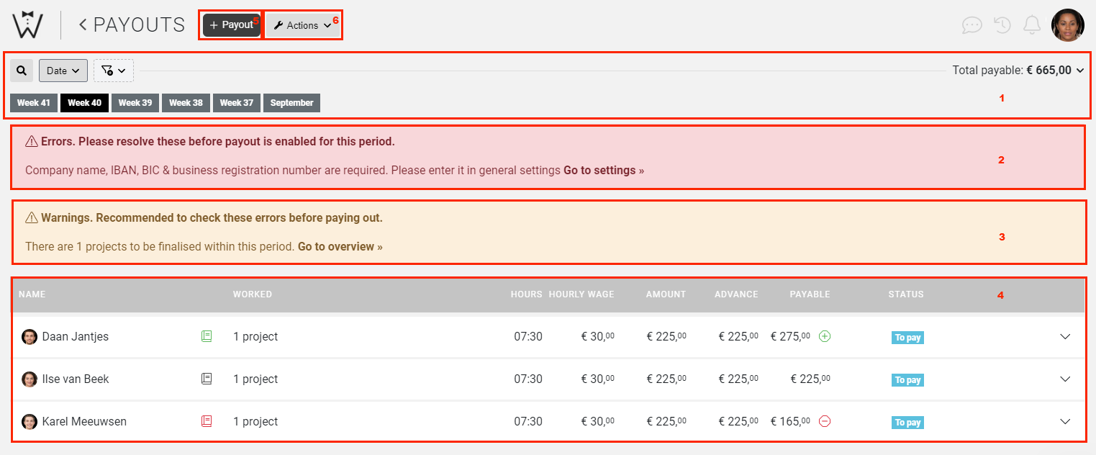Select the Week 41 tab

(x=34, y=103)
